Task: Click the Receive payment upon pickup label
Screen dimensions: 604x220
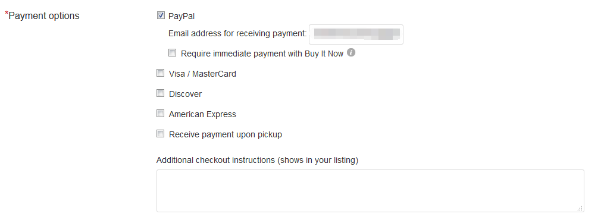Action: coord(226,134)
